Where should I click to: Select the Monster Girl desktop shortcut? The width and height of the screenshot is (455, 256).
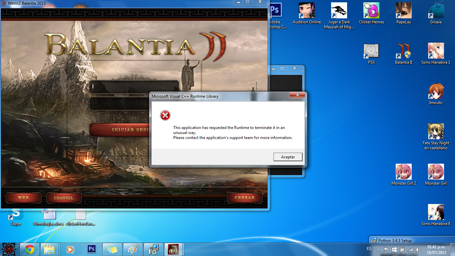pyautogui.click(x=436, y=175)
